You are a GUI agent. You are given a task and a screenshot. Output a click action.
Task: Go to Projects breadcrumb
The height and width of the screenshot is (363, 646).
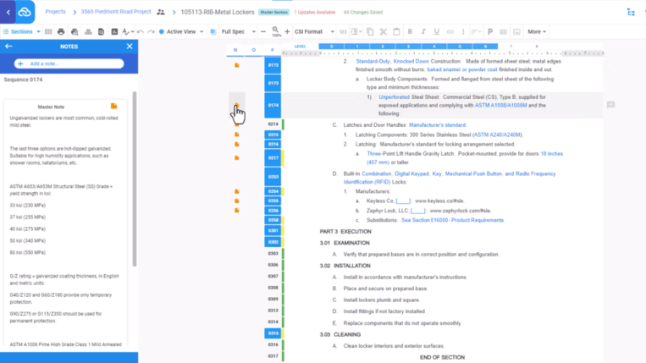coord(55,12)
